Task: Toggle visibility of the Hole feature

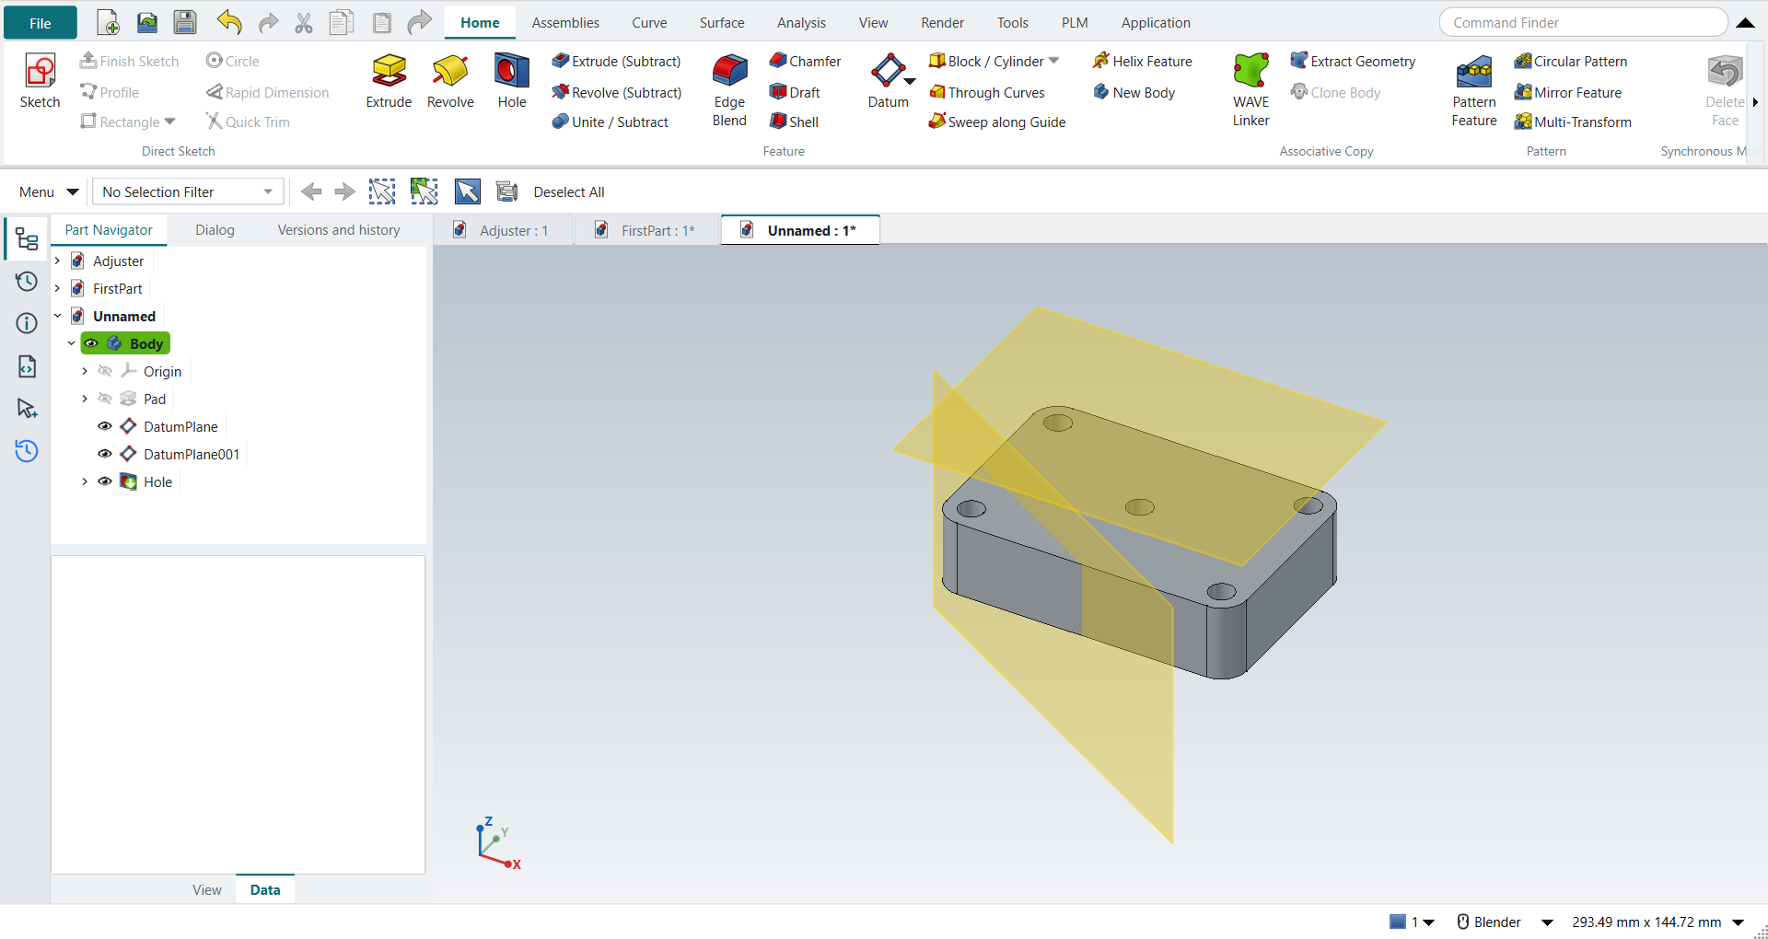Action: 105,481
